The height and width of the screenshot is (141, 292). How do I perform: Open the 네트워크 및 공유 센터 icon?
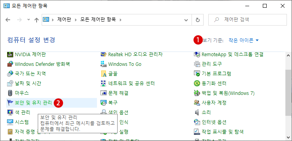coord(103,83)
